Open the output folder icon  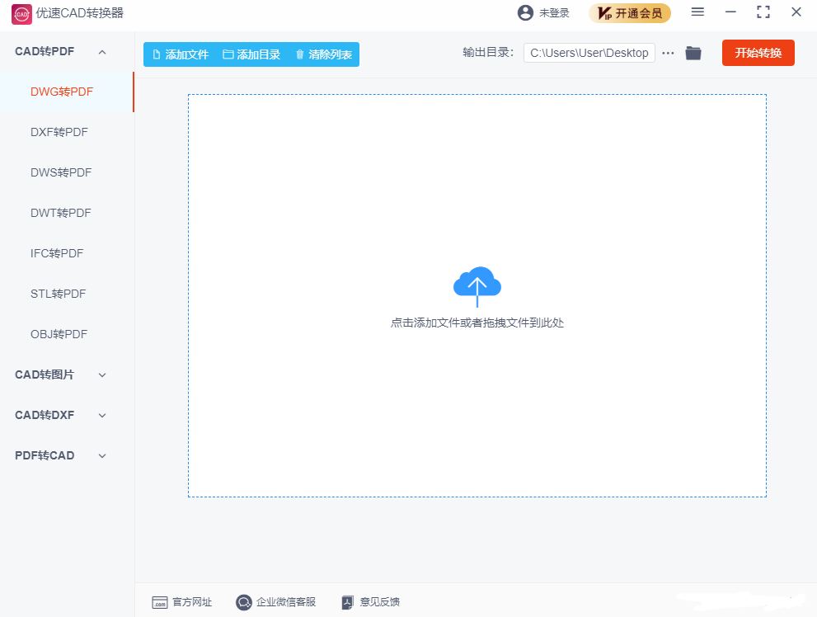point(693,53)
